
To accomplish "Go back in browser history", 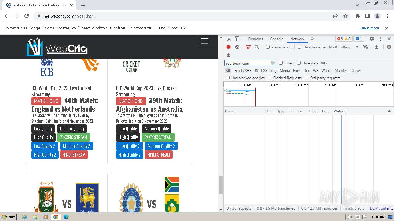I will click(x=7, y=16).
